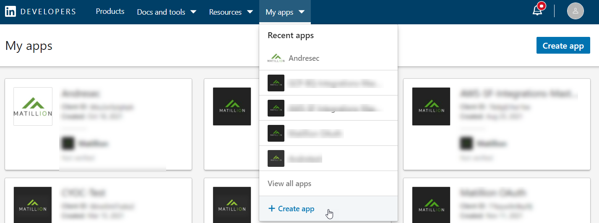Open the CYOC-Test app card title
599x223 pixels.
tap(83, 193)
